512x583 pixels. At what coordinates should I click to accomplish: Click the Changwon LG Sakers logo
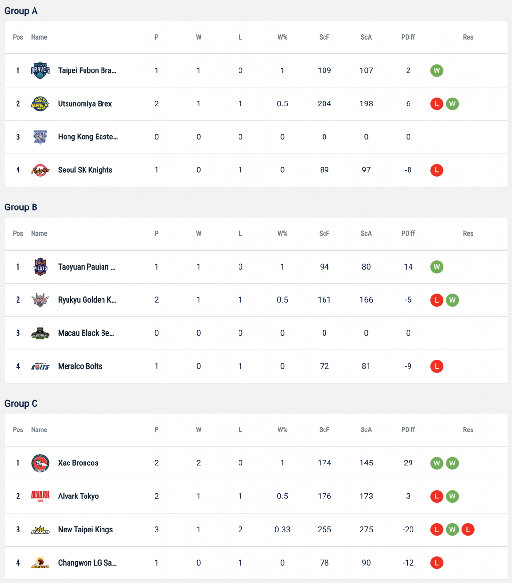click(x=40, y=563)
